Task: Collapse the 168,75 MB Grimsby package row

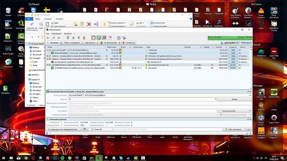Action: pos(48,59)
